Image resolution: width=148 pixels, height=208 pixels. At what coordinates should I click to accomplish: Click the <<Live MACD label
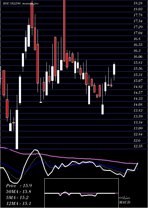pyautogui.click(x=125, y=200)
